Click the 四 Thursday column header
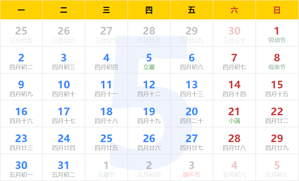 (x=149, y=10)
